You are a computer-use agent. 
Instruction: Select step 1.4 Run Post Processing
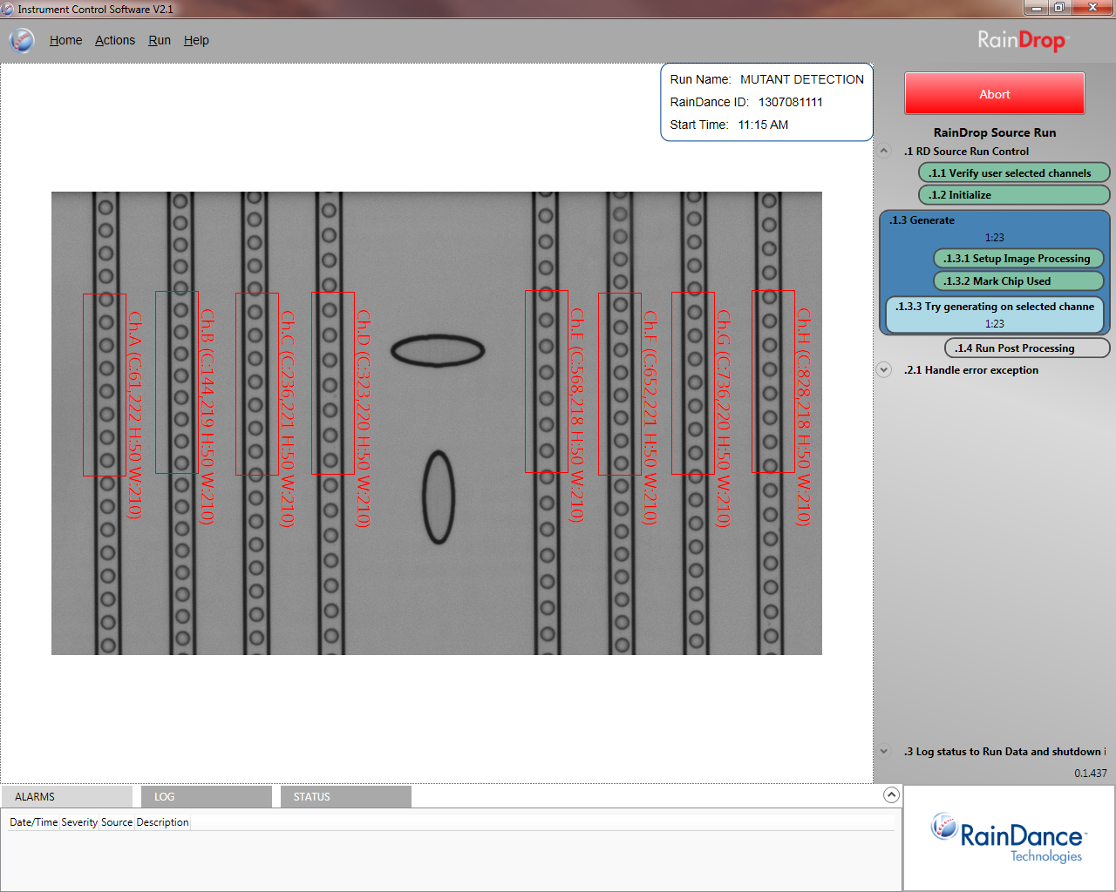[x=1027, y=348]
